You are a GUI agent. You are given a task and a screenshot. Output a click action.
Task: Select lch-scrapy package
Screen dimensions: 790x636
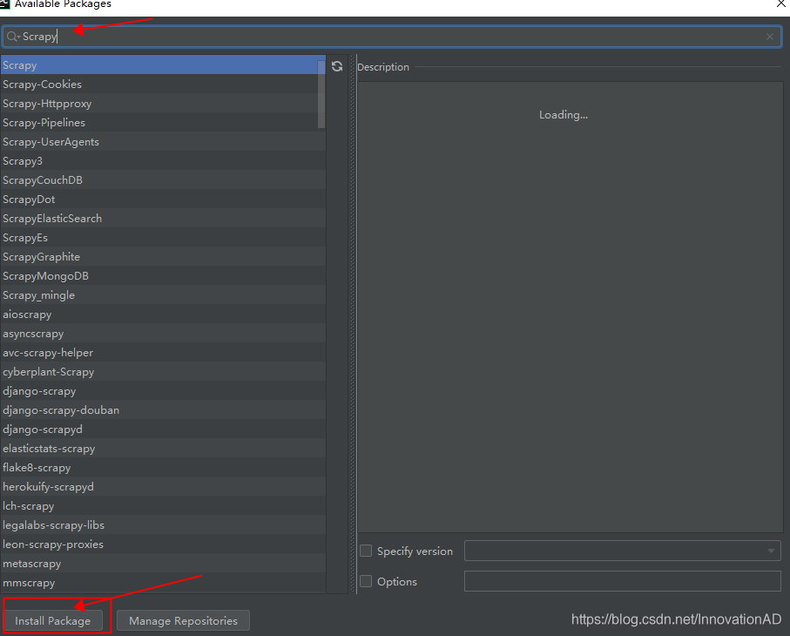click(x=163, y=505)
